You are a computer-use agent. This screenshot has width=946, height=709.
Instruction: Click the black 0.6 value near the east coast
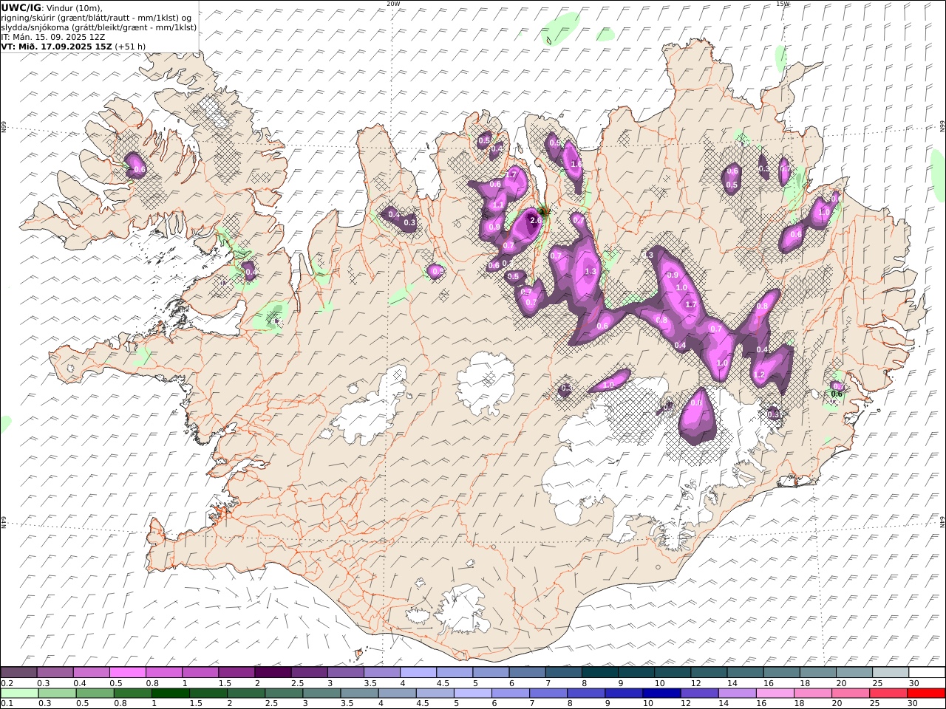(837, 394)
